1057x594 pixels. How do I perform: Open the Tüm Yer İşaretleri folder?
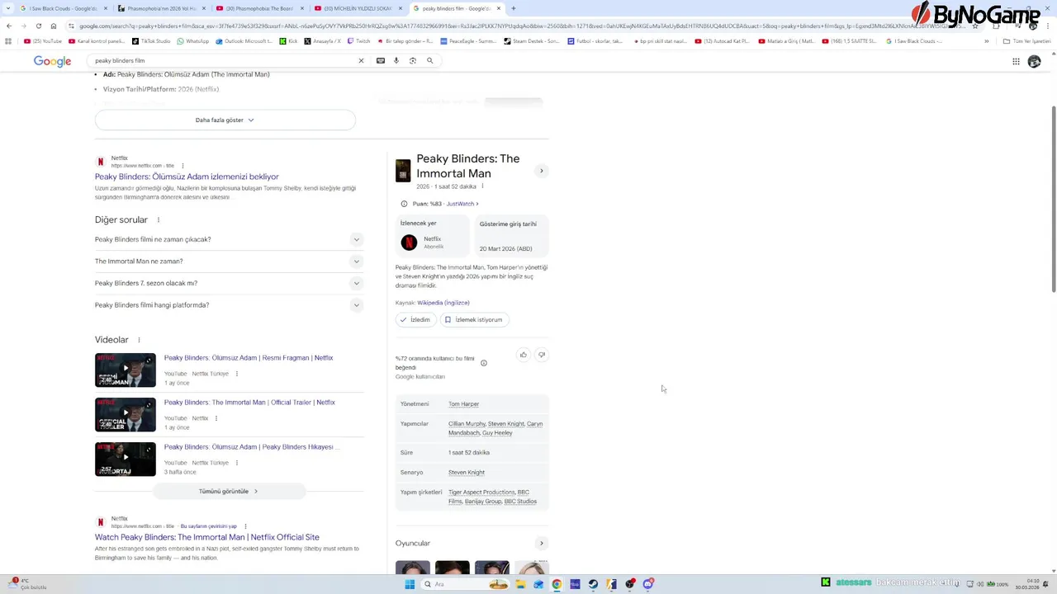(1028, 41)
